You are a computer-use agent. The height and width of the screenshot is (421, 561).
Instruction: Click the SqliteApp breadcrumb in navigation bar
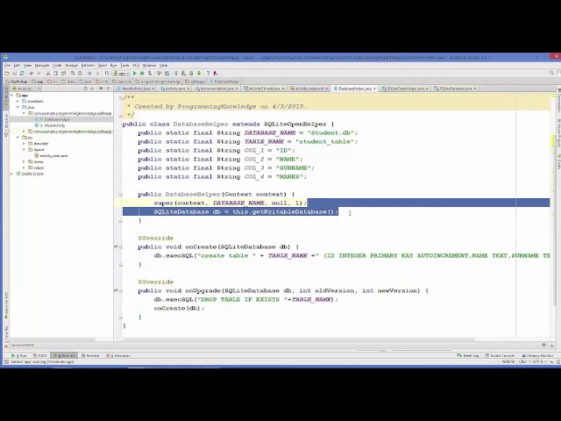(x=17, y=82)
